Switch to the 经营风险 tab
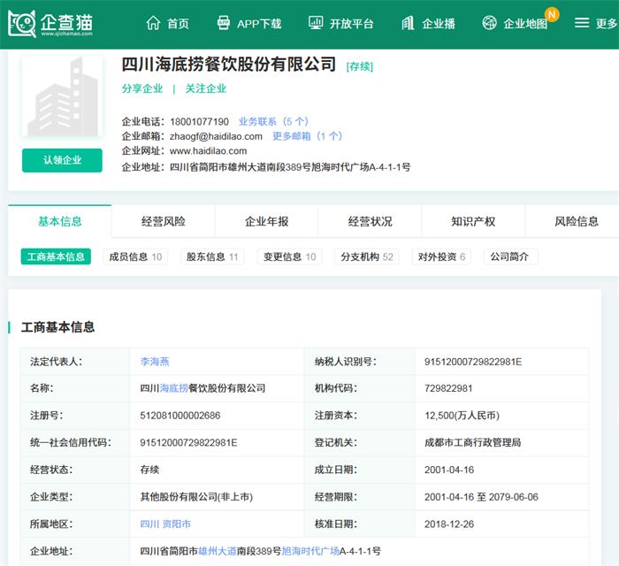Screen dimensions: 619x566 pyautogui.click(x=163, y=221)
